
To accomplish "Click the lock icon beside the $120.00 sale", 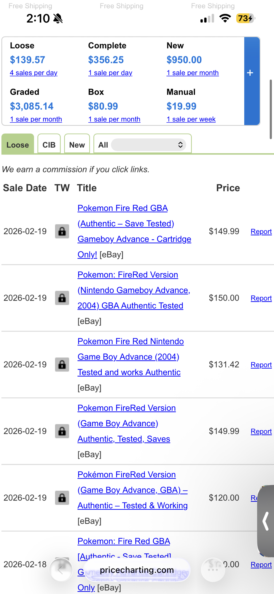I will 62,498.
